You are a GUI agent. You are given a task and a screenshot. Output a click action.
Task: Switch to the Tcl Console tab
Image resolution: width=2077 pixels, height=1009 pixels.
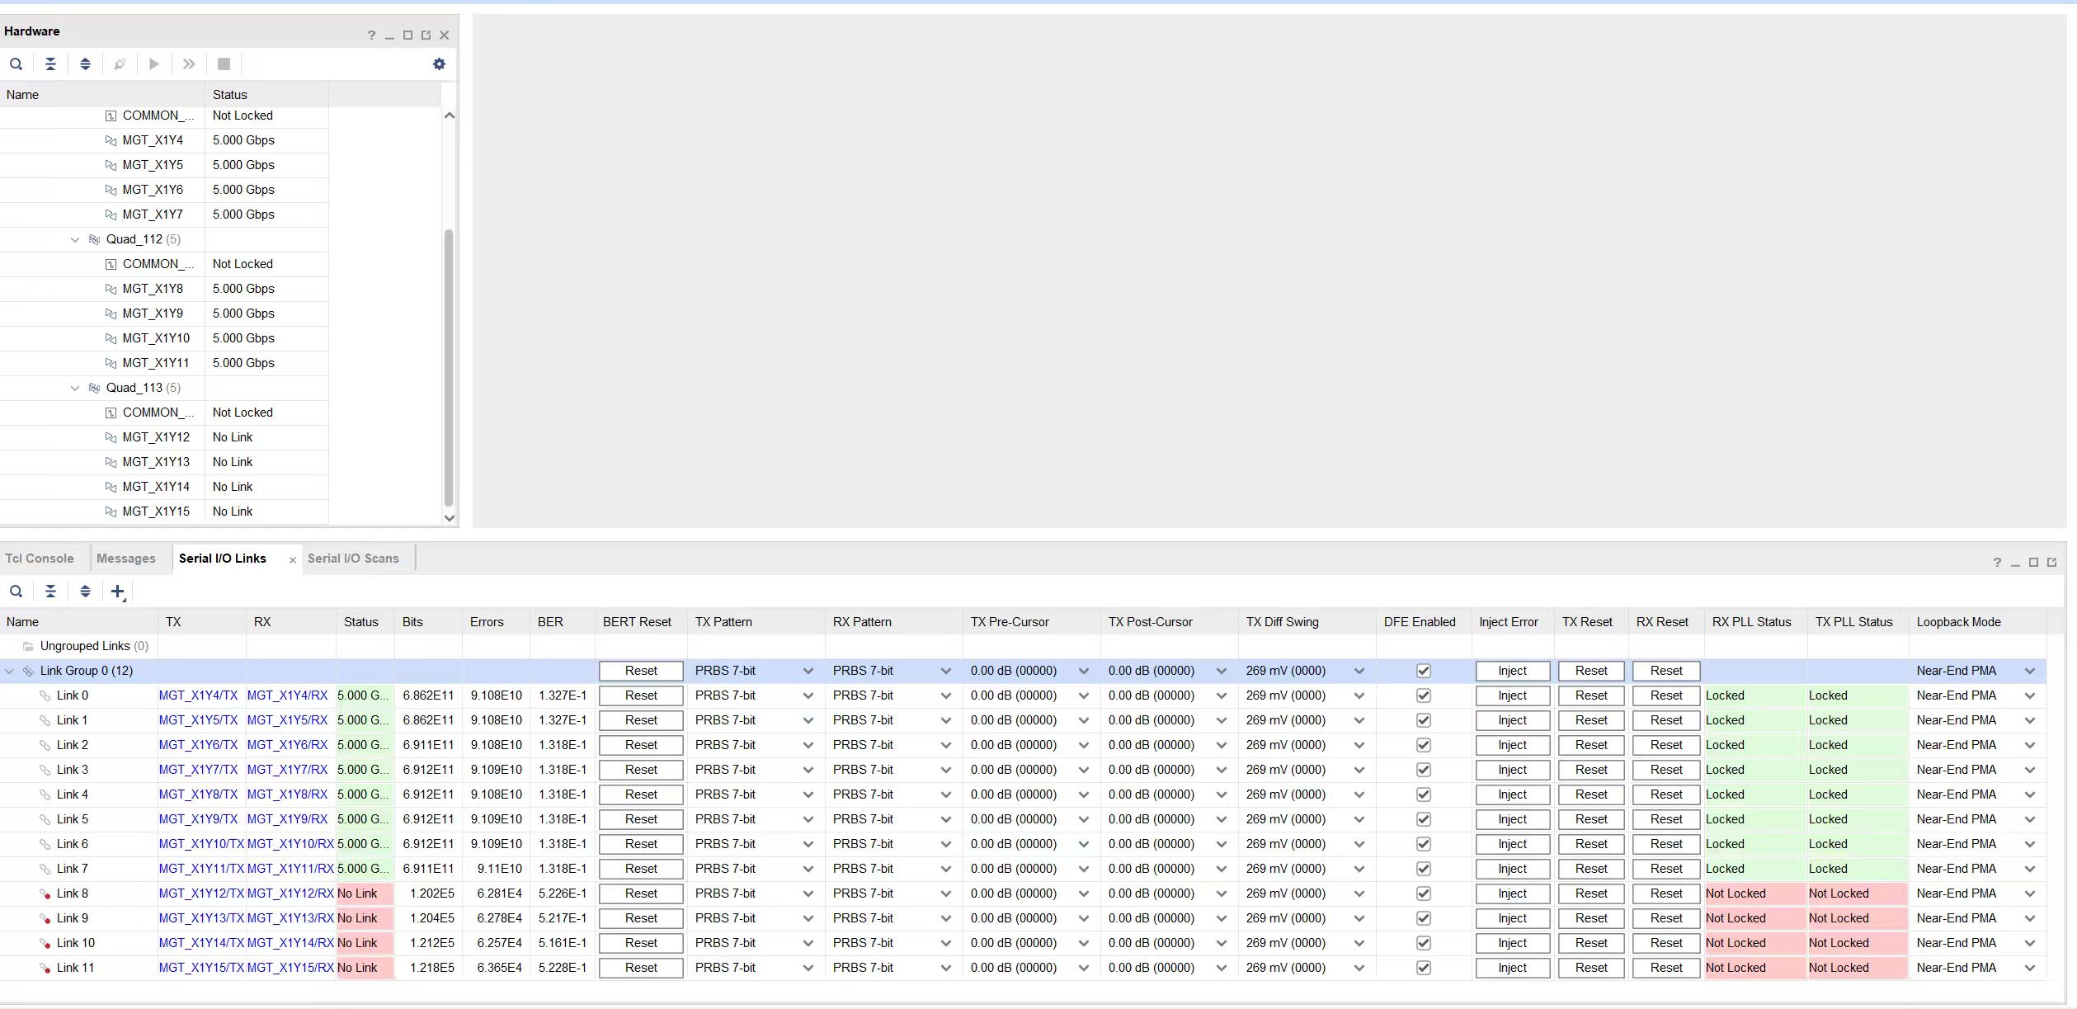[40, 559]
